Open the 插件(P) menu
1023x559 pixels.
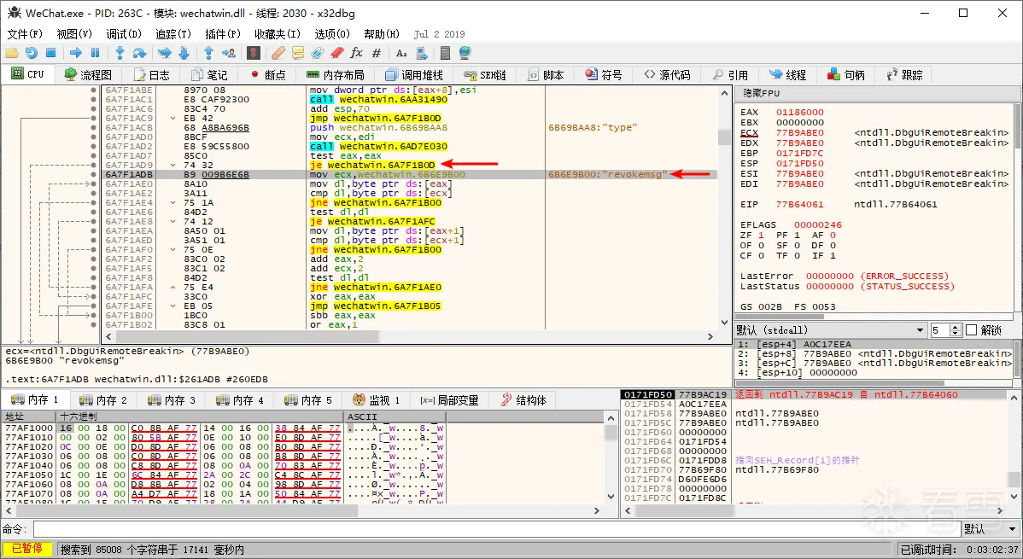click(x=223, y=34)
